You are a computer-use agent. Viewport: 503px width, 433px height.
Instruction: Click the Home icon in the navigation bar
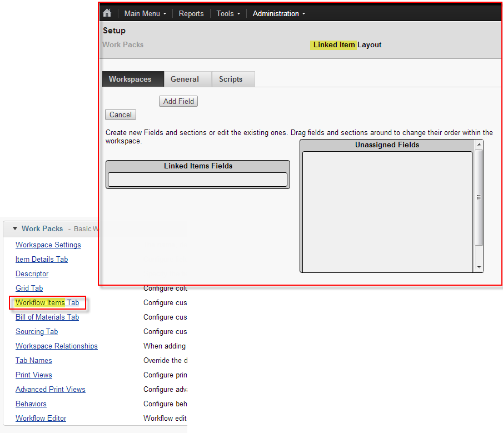coord(107,13)
